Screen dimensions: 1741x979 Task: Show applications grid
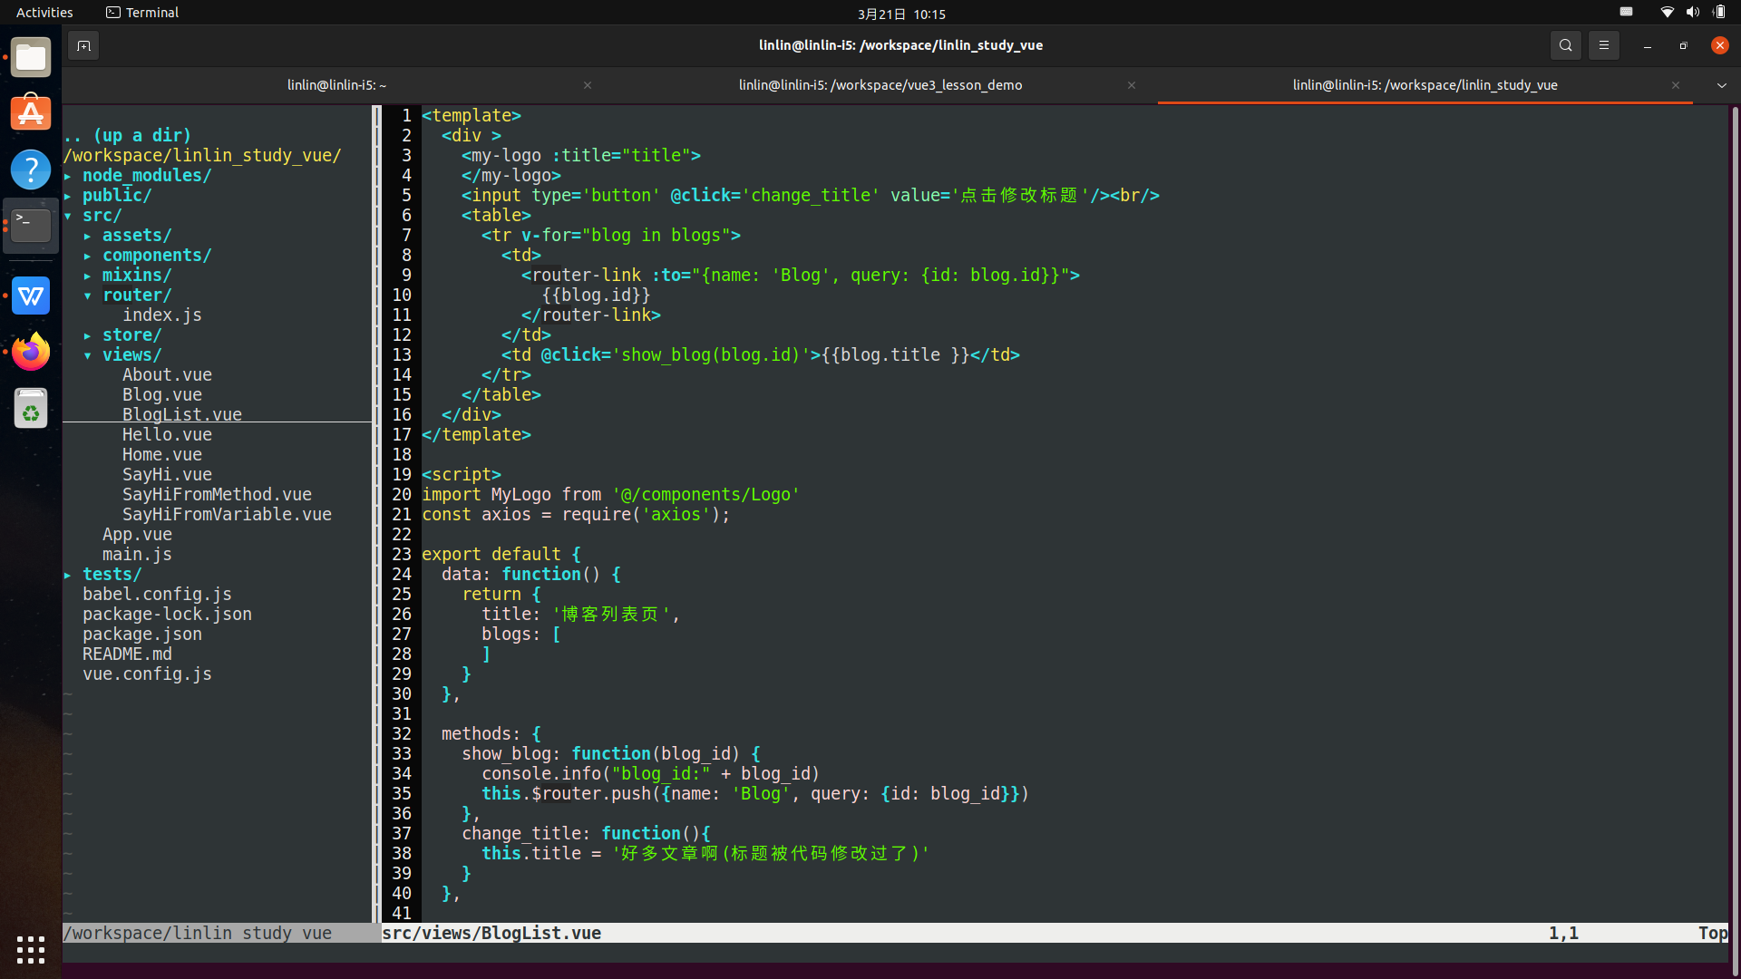point(31,949)
